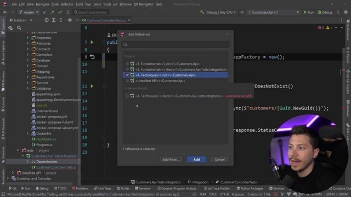Click the Add From... button

click(171, 159)
